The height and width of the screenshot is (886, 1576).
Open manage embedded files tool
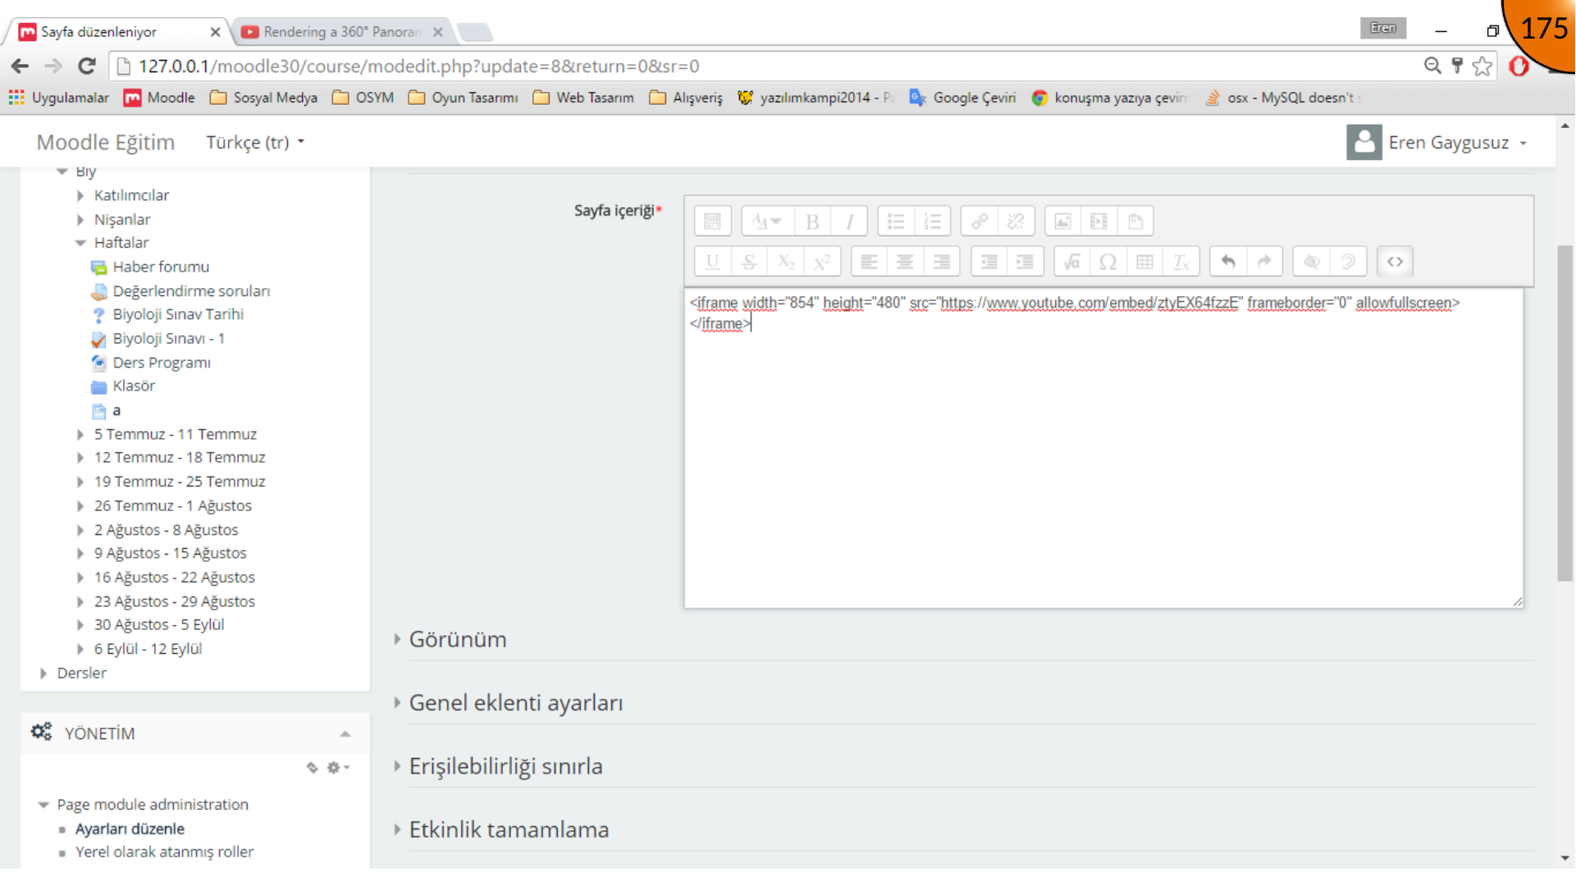click(1135, 221)
